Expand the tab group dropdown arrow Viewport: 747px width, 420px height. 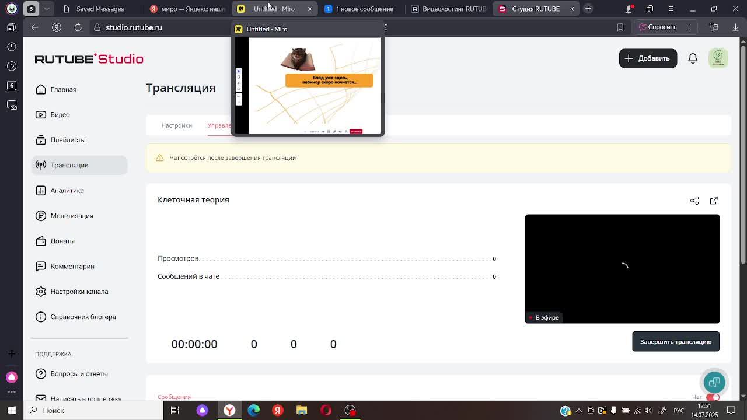click(x=47, y=9)
